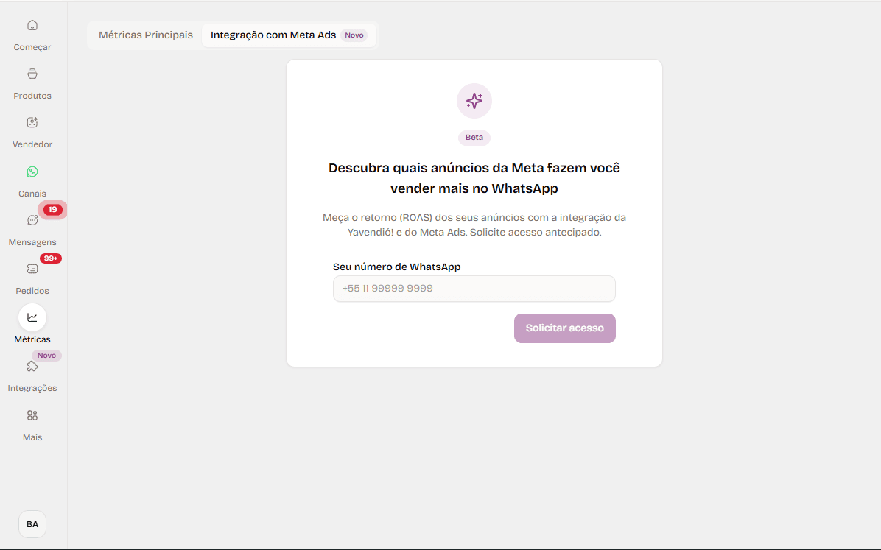Click the Vendedor label in sidebar
881x550 pixels.
point(32,144)
